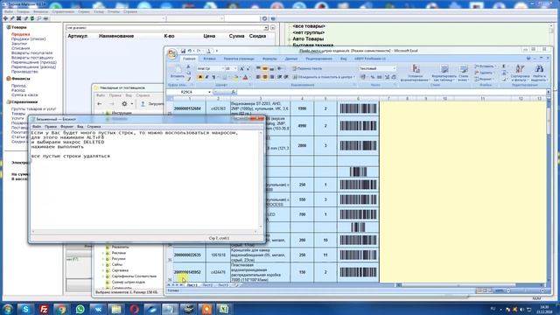560x315 pixels.
Task: Open the Excel Name Box dropdown arrow
Action: coord(209,92)
